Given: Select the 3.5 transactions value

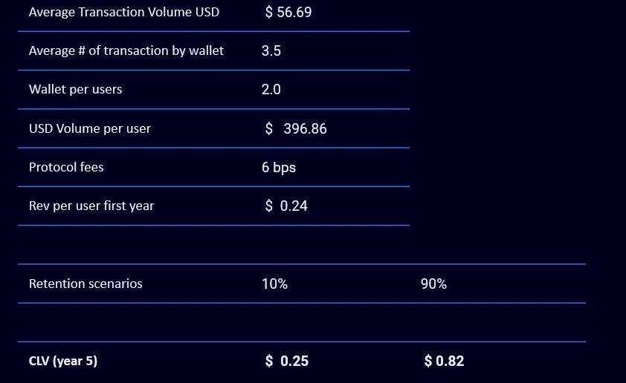Looking at the screenshot, I should point(271,51).
